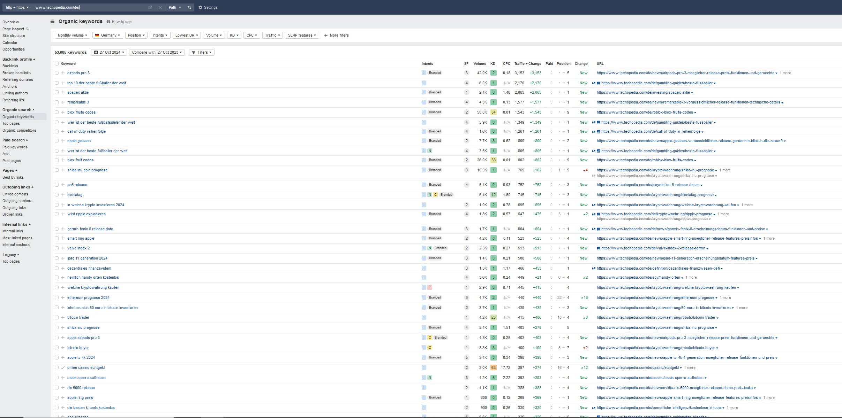Open URL in new tab icon

click(150, 7)
